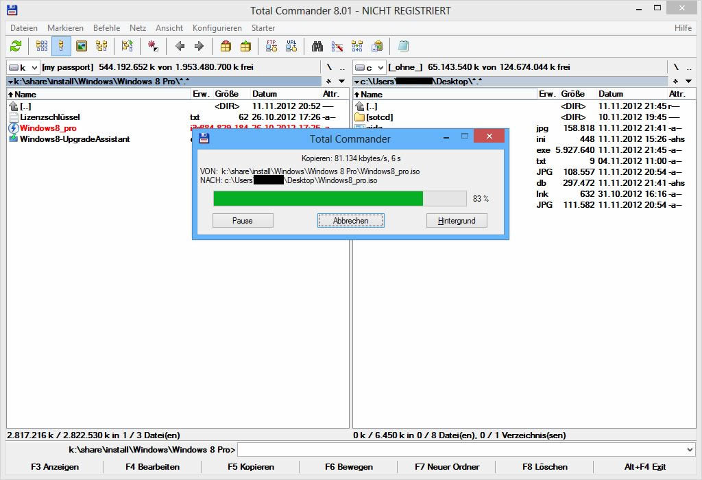
Task: Open the Dateien menu
Action: pyautogui.click(x=24, y=27)
